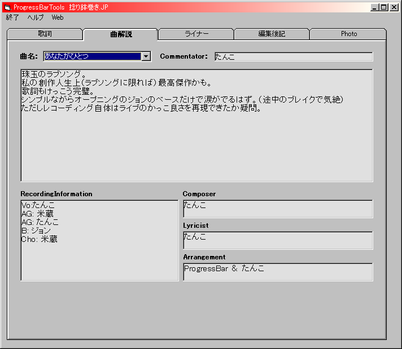
Task: Click the line starting ただしレコーディング自体
Action: [x=141, y=108]
